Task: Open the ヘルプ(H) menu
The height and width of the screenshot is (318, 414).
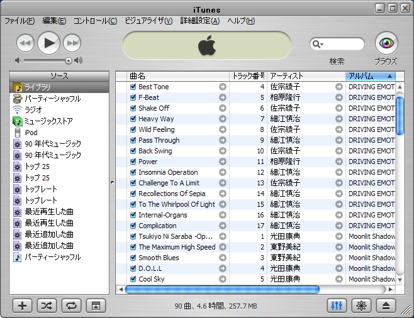Action: pos(241,21)
